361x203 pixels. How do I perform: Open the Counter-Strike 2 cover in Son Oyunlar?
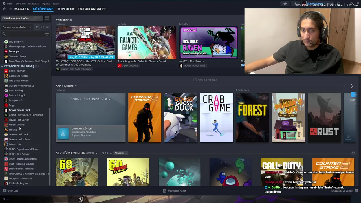[145, 118]
